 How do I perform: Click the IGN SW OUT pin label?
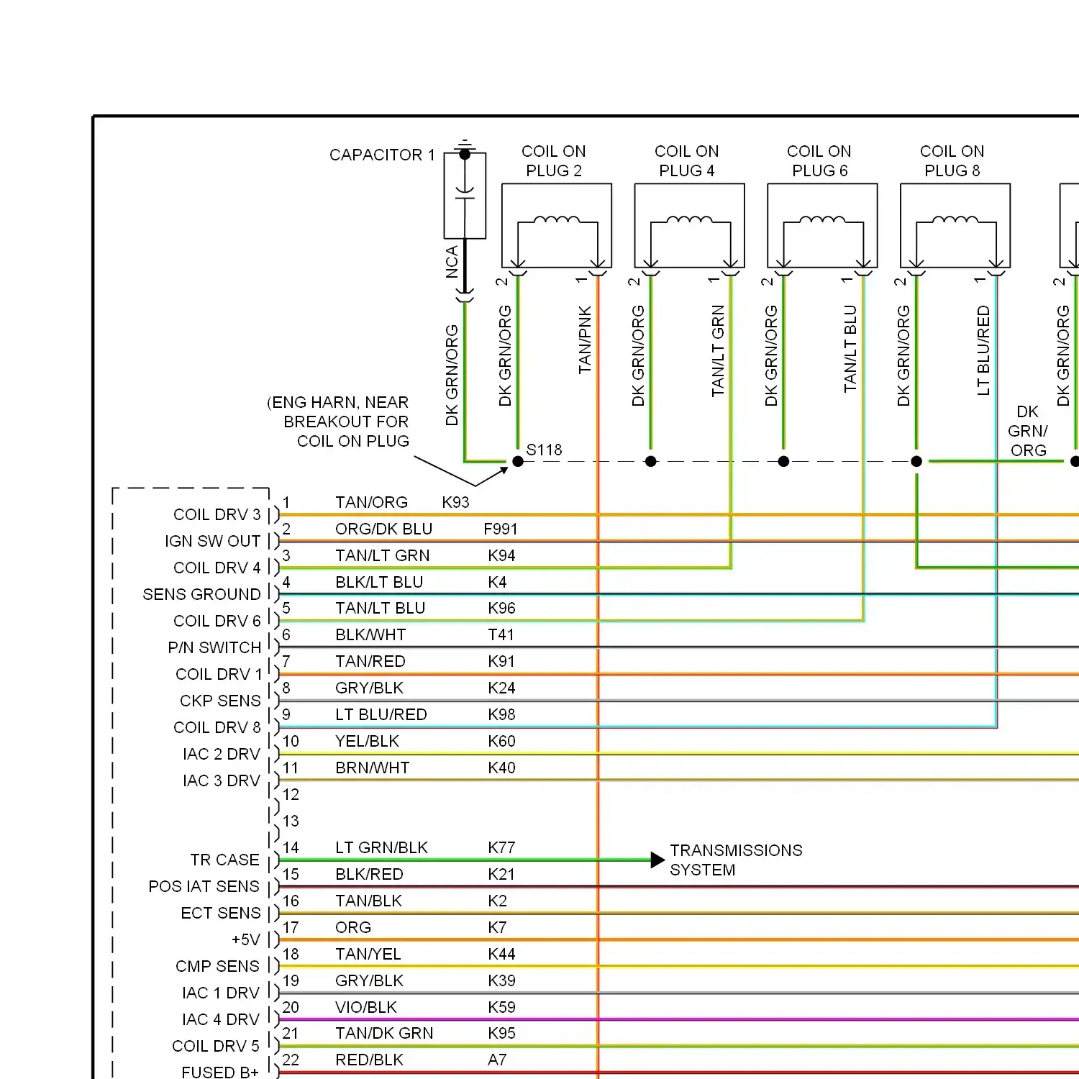coord(212,541)
